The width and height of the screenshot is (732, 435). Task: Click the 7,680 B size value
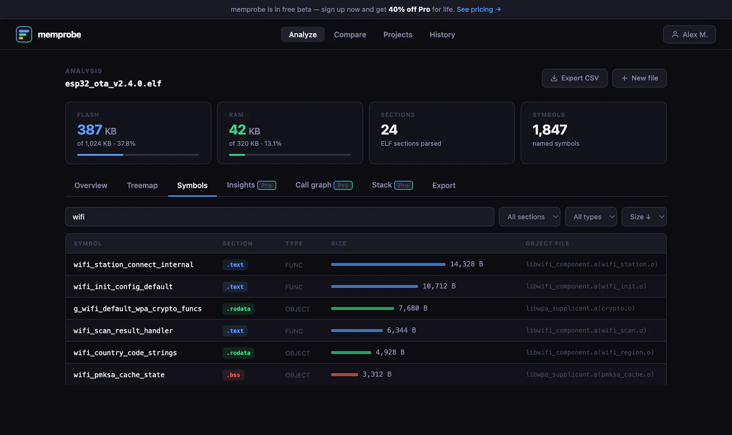coord(413,308)
